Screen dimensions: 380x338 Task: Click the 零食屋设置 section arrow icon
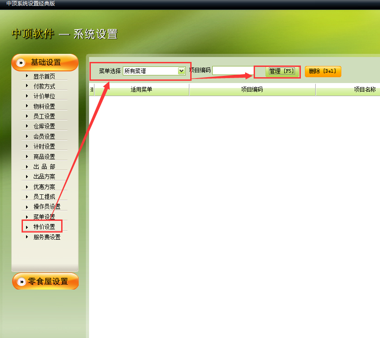pos(20,282)
